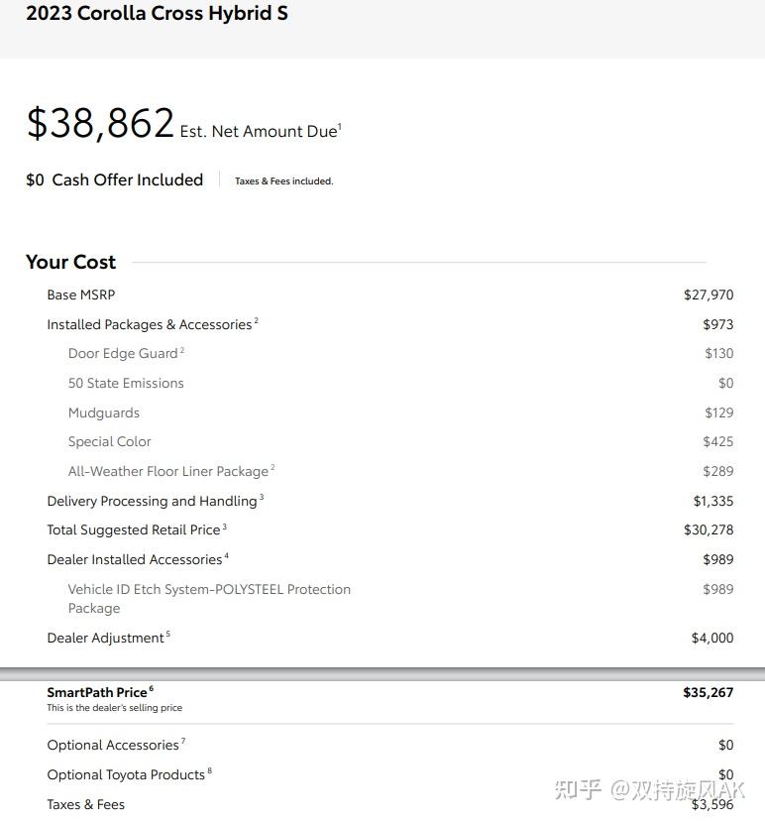The image size is (765, 821).
Task: Click the Door Edge Guard item
Action: [126, 353]
